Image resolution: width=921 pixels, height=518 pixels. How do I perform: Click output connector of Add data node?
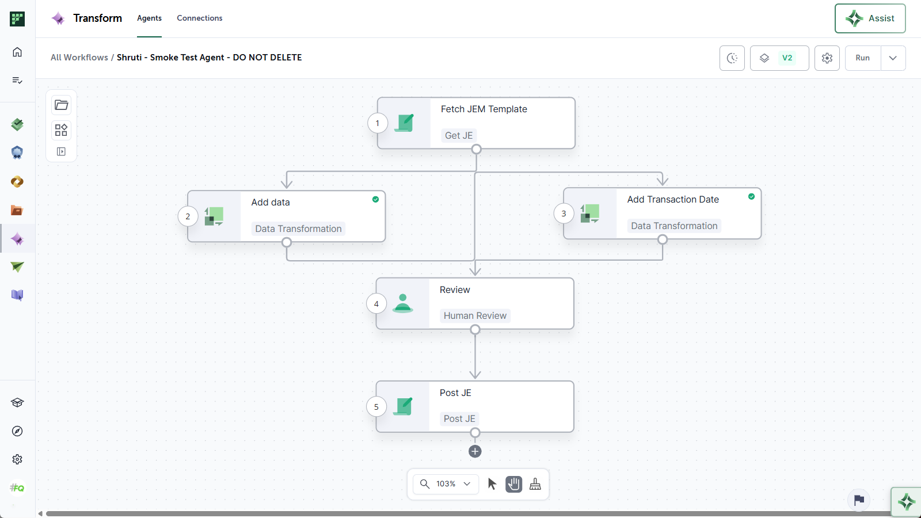click(x=287, y=242)
